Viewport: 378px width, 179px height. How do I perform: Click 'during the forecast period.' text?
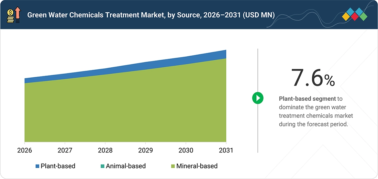pos(313,125)
